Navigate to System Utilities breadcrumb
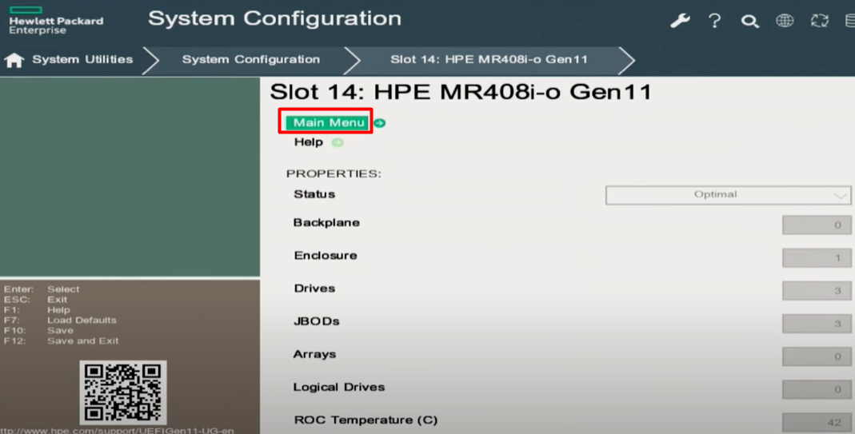 pyautogui.click(x=82, y=59)
